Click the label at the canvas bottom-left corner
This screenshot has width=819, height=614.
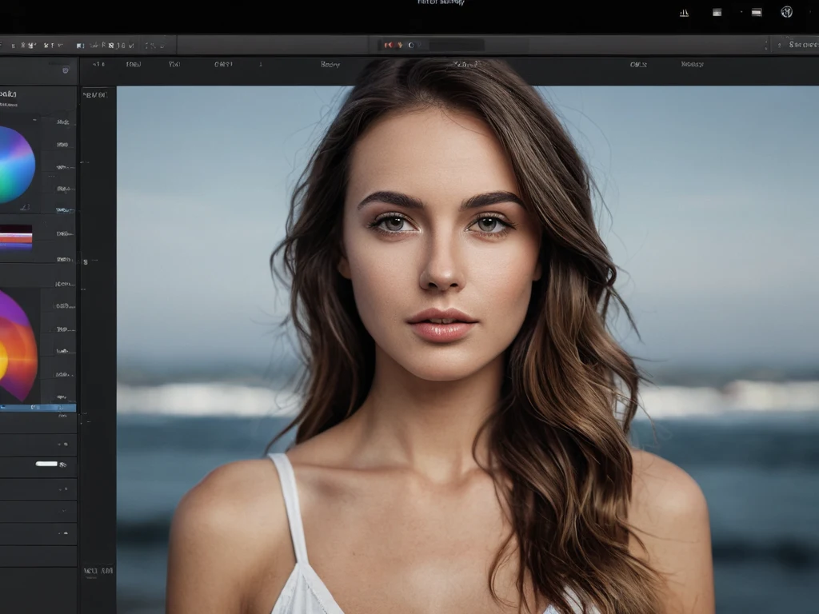point(97,572)
